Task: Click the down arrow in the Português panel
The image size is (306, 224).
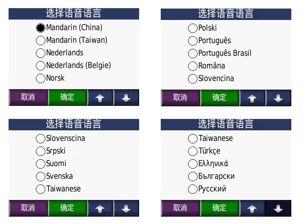Action: [x=278, y=98]
